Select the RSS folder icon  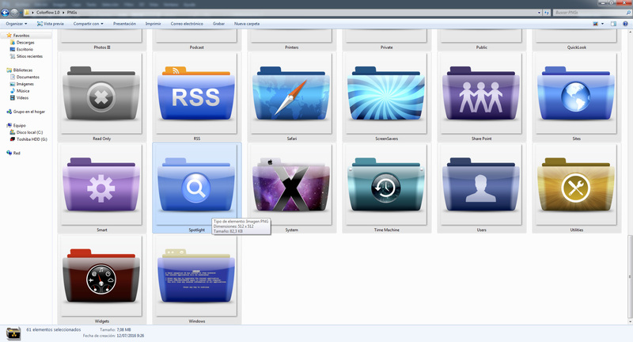[x=196, y=93]
